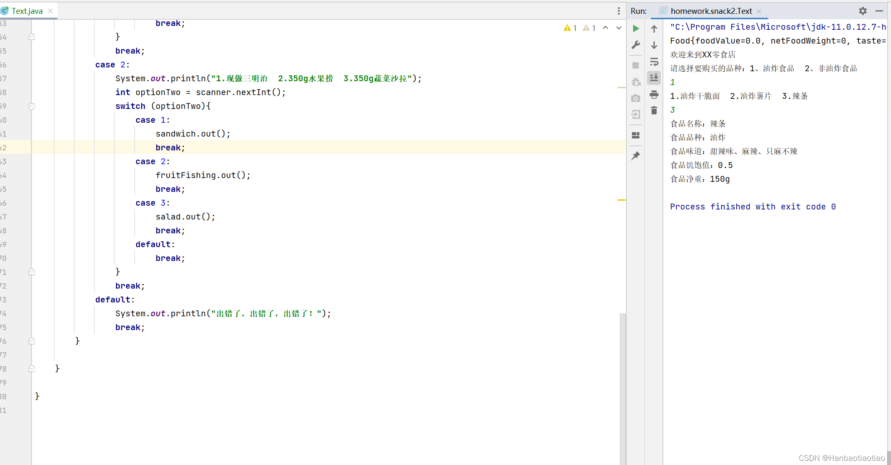Hide the Run tool window
This screenshot has height=465, width=891.
tap(879, 11)
